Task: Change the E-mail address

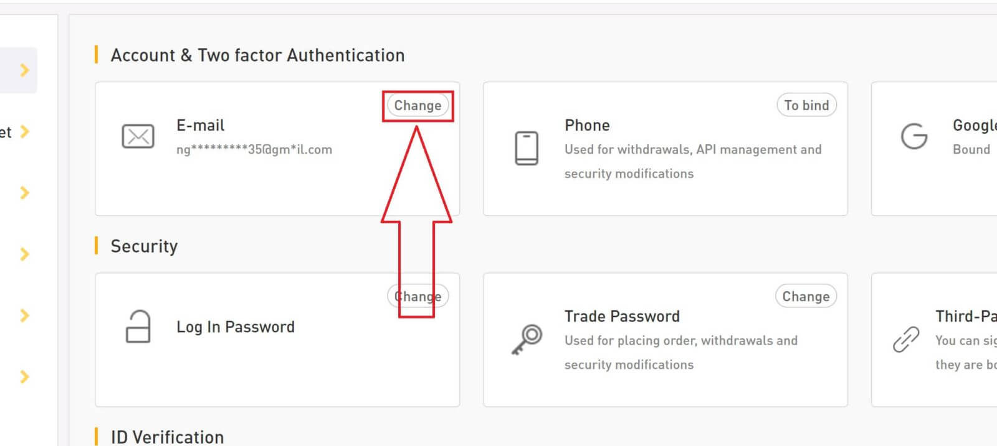Action: (417, 105)
